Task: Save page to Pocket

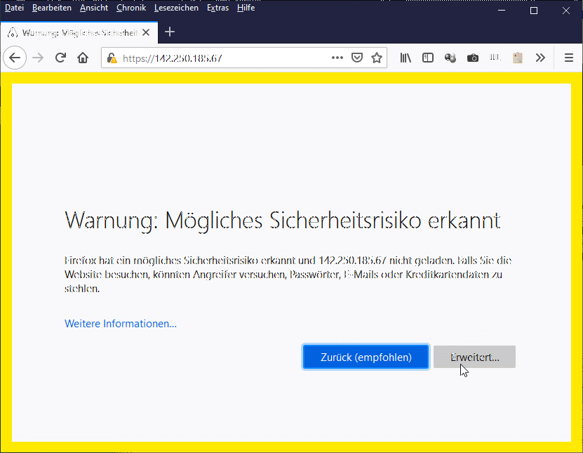Action: pyautogui.click(x=357, y=58)
